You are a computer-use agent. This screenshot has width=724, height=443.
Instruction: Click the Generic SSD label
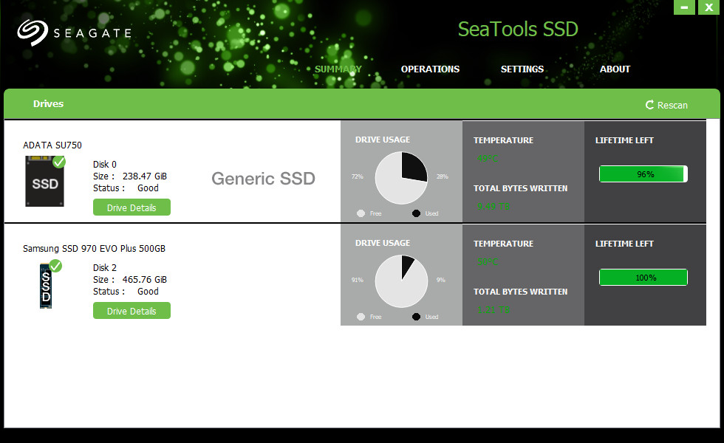point(263,179)
